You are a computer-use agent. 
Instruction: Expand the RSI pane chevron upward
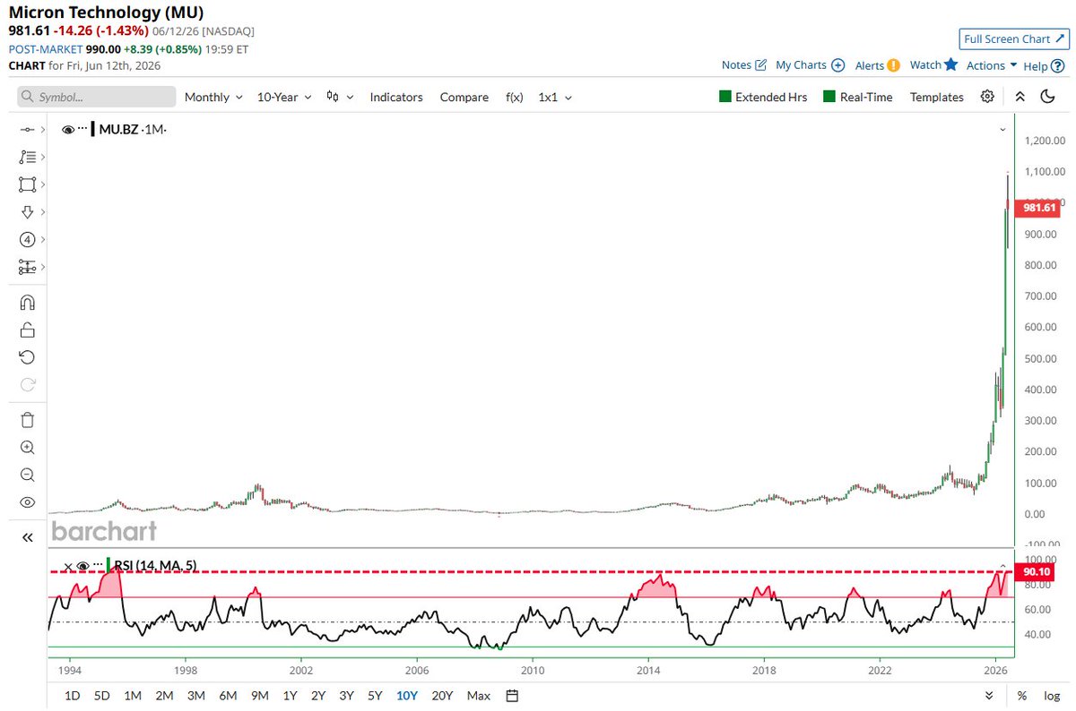pyautogui.click(x=1003, y=565)
